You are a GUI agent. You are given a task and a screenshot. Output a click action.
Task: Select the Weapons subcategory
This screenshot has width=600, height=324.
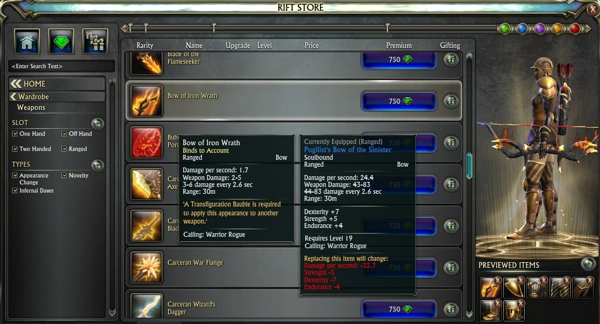coord(31,107)
